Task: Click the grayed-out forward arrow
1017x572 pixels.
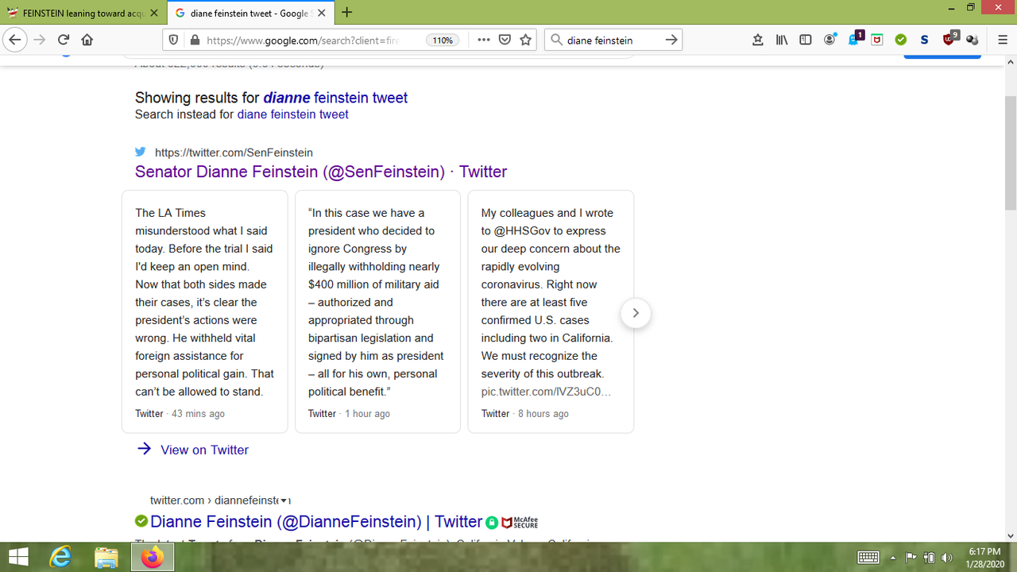Action: point(40,40)
